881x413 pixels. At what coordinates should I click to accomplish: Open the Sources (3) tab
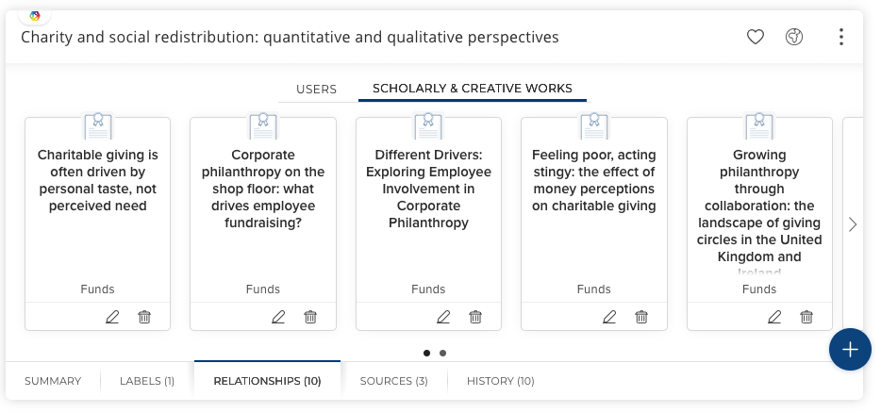(393, 381)
